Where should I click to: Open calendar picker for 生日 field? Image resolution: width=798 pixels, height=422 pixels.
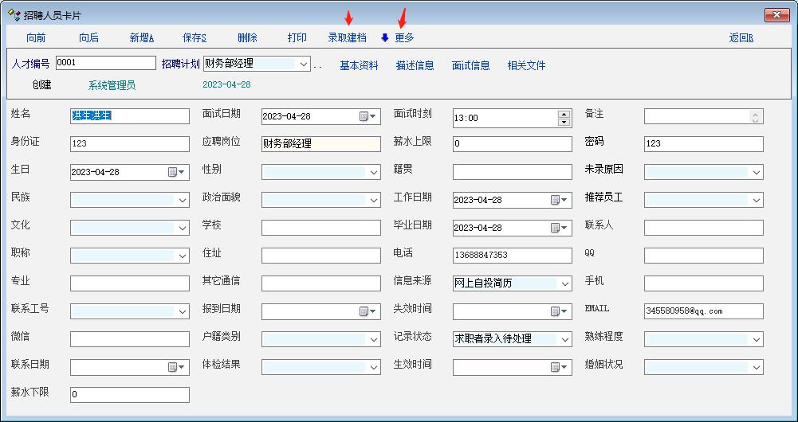point(176,172)
